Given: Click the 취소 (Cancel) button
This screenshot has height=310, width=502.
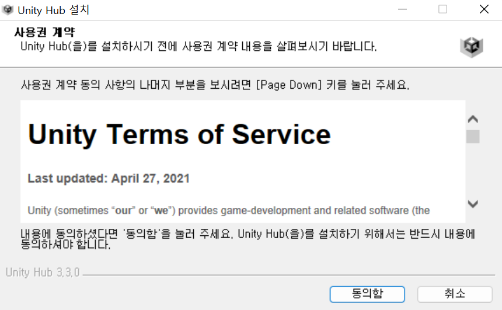Looking at the screenshot, I should coord(455,294).
